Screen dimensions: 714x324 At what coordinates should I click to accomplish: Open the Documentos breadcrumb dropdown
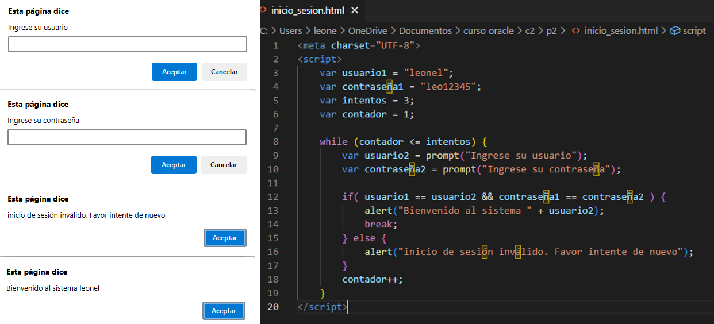pyautogui.click(x=425, y=31)
